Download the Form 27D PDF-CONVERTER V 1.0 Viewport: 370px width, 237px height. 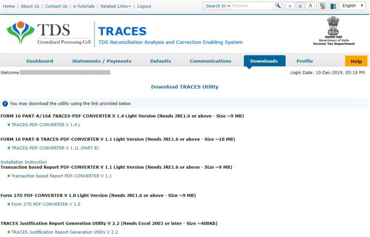click(45, 204)
